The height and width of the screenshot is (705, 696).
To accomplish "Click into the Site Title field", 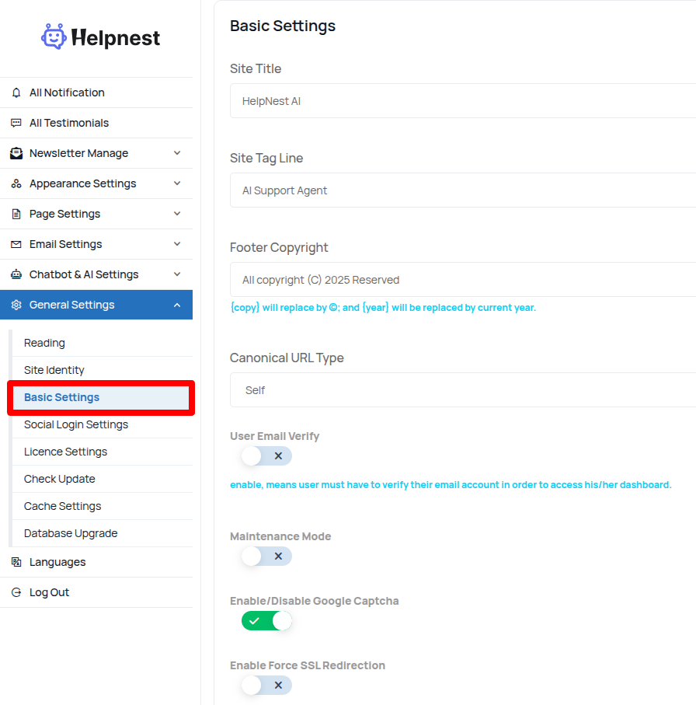I will click(x=463, y=101).
